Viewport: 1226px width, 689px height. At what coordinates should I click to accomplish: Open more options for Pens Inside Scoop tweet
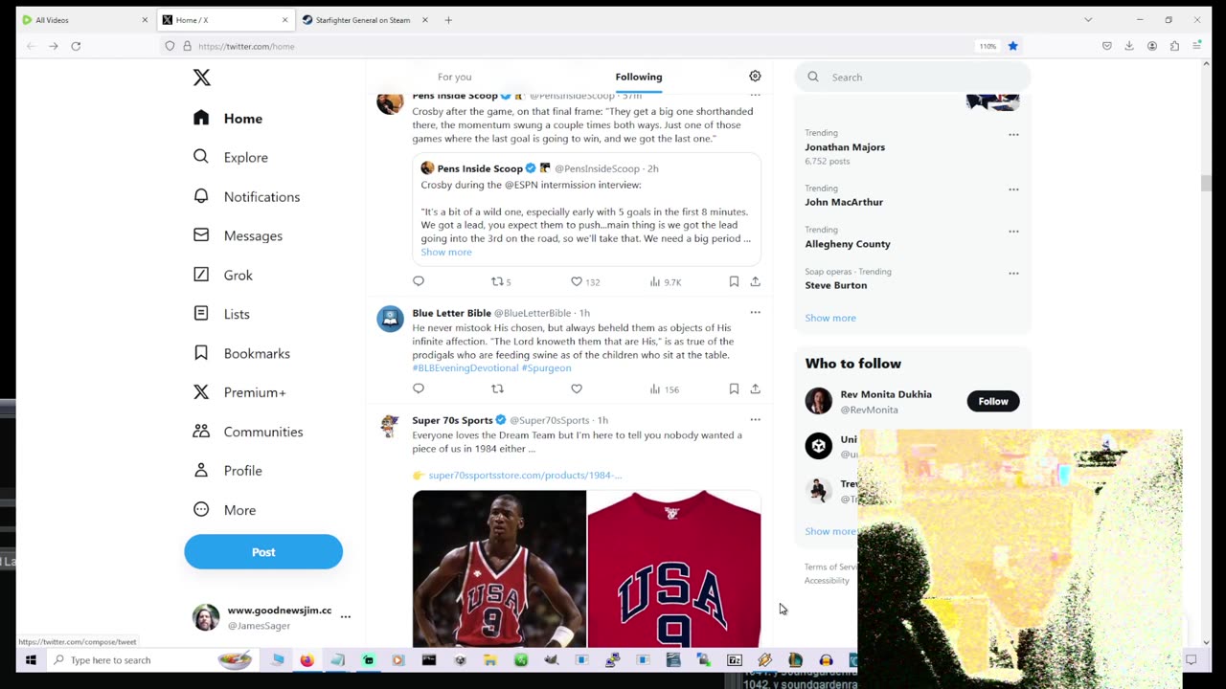point(755,96)
